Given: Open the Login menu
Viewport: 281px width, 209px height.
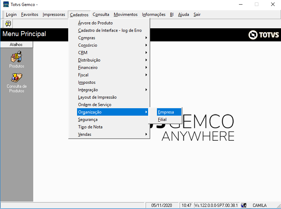Looking at the screenshot, I should tap(11, 14).
